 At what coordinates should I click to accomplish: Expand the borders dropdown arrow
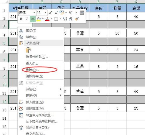coord(60,19)
